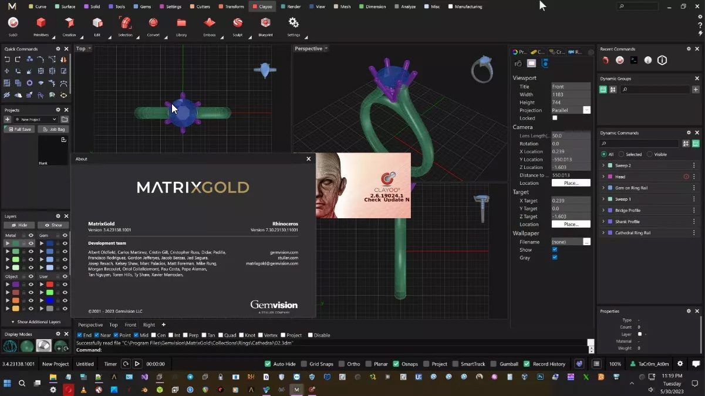Click the gemvision.com link in About
This screenshot has width=705, height=396.
pyautogui.click(x=284, y=252)
